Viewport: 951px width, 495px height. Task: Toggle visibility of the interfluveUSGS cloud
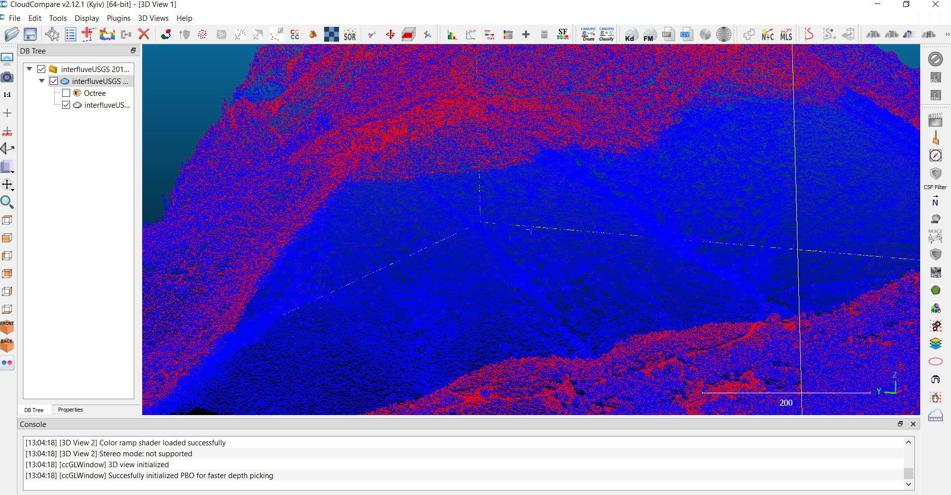coord(53,81)
